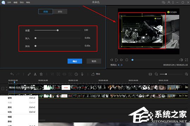Choose Undo (Ctrl+Z) in the context menu
Screen dimensions: 190x126
pyautogui.click(x=19, y=98)
